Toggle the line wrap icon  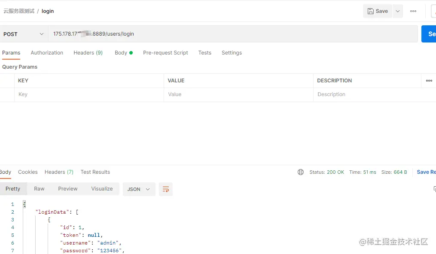[x=166, y=189]
